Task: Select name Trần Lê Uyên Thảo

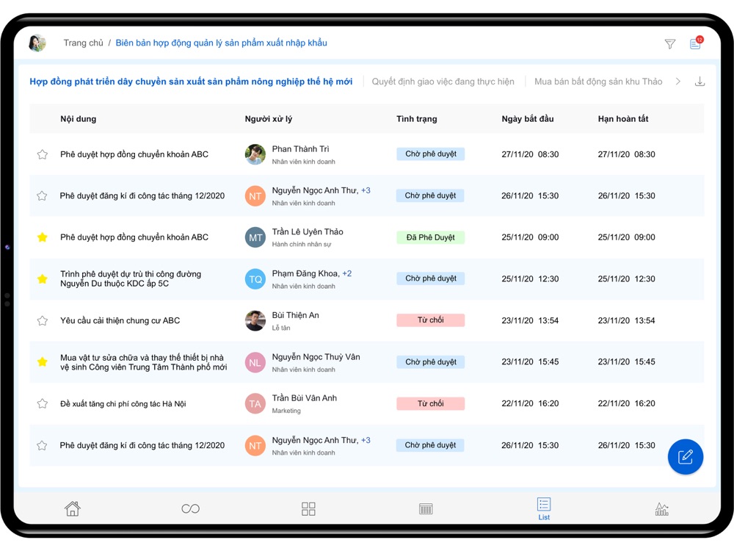Action: coord(308,232)
